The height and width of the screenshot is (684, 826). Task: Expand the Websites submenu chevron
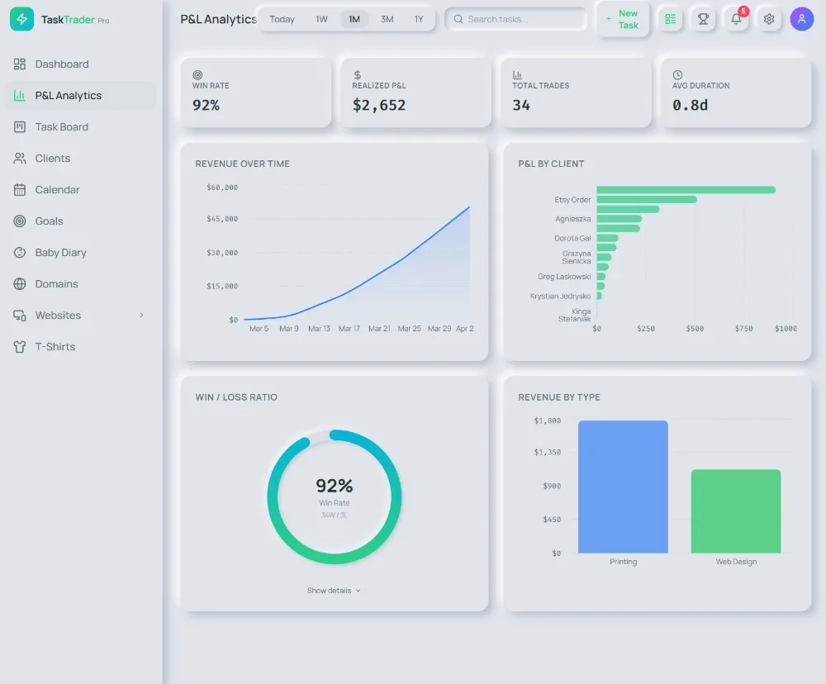141,316
